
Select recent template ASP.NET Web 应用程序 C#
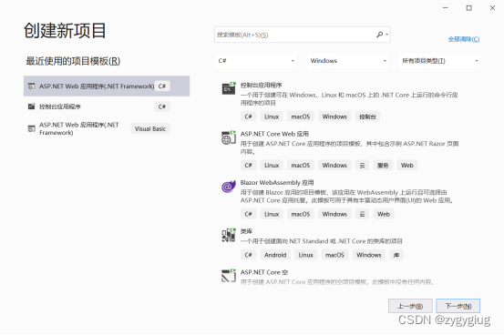click(x=107, y=86)
